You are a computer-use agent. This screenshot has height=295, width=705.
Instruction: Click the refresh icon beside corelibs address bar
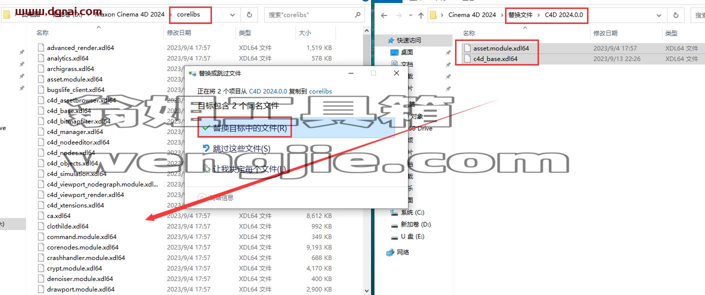tap(249, 14)
